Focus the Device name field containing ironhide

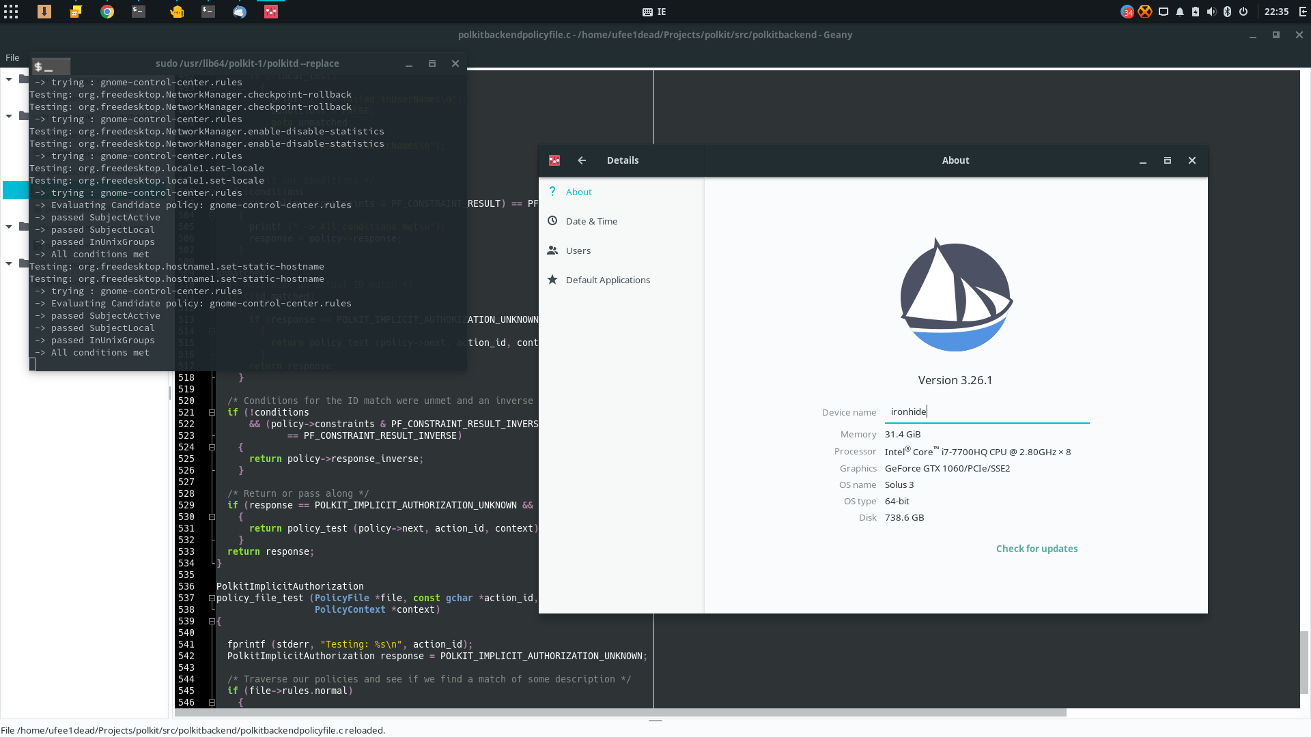click(987, 411)
